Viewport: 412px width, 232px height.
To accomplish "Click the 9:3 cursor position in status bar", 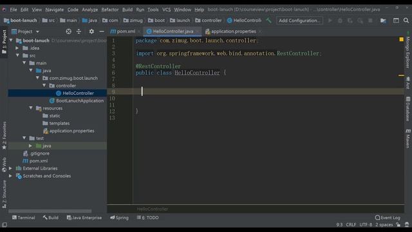I will [339, 225].
